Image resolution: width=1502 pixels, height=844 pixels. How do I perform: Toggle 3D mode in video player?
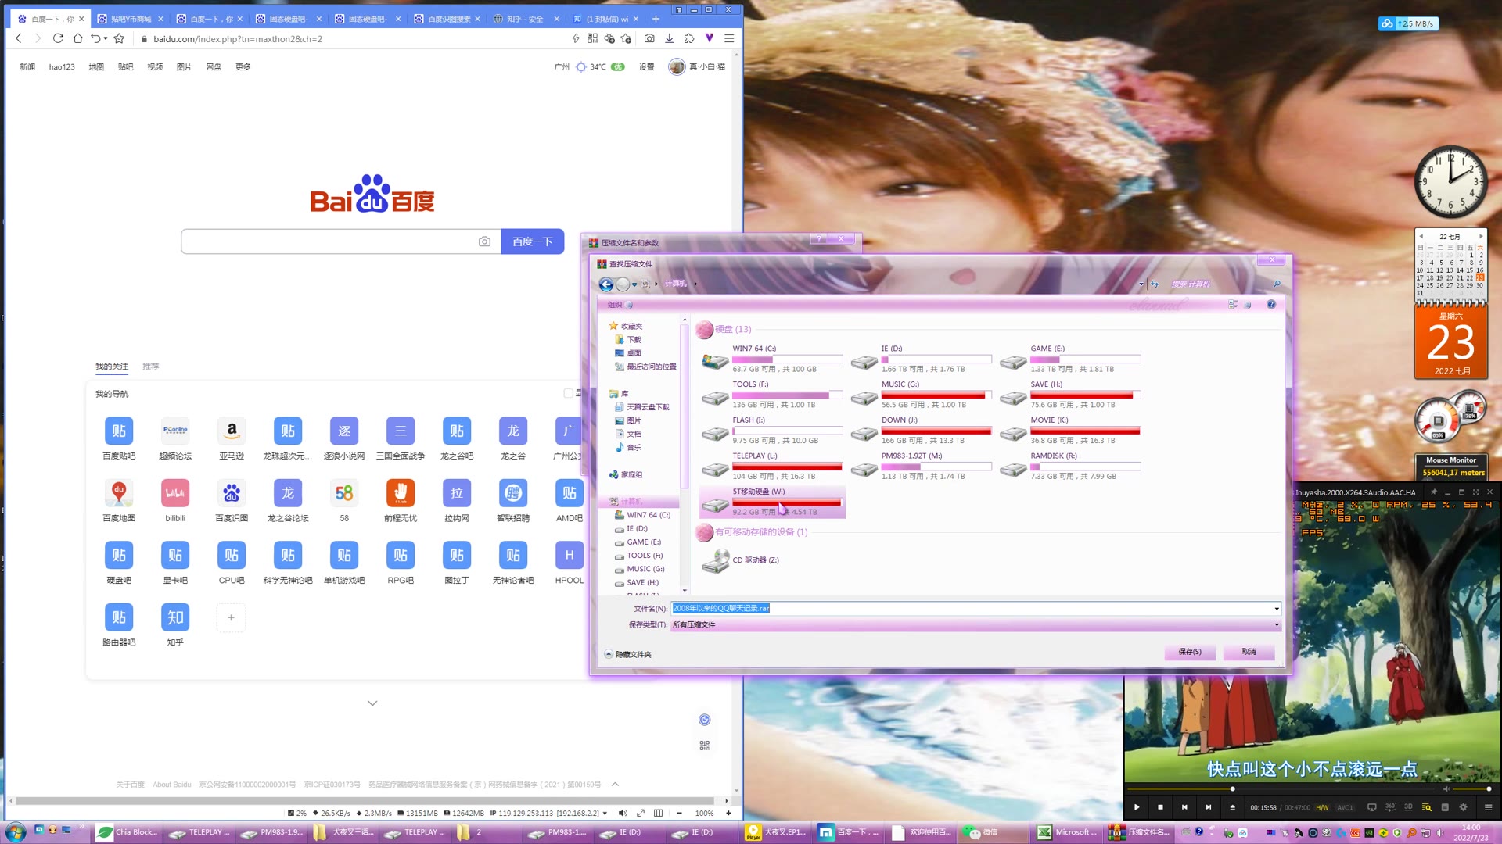(x=1408, y=807)
